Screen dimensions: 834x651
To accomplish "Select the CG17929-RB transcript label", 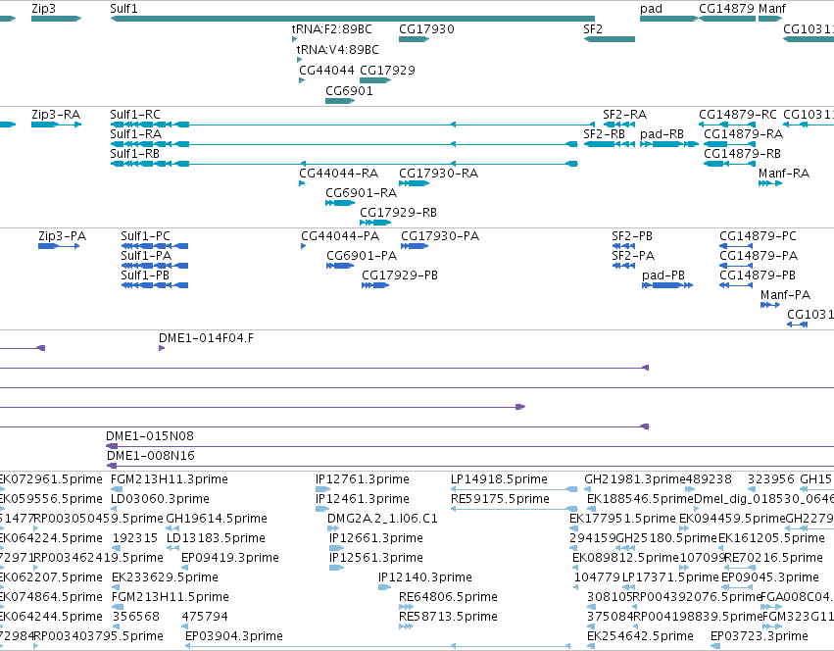I will click(x=399, y=213).
